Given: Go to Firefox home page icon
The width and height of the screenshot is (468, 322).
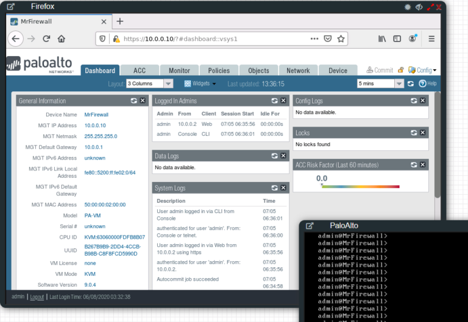Looking at the screenshot, I should coord(62,38).
